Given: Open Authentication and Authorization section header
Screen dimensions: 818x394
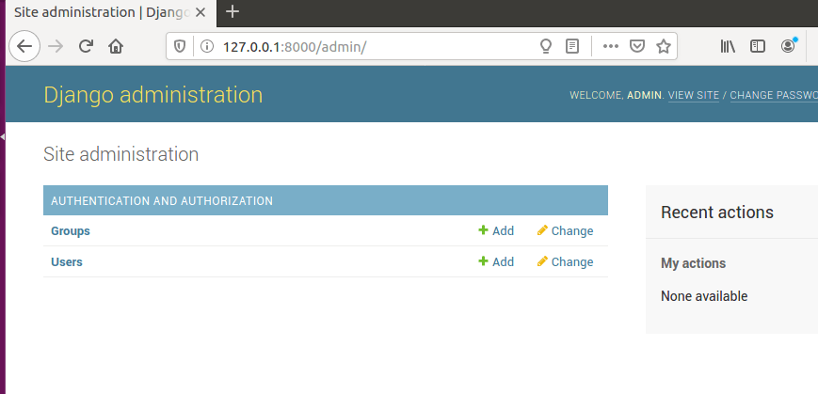Looking at the screenshot, I should pyautogui.click(x=162, y=200).
